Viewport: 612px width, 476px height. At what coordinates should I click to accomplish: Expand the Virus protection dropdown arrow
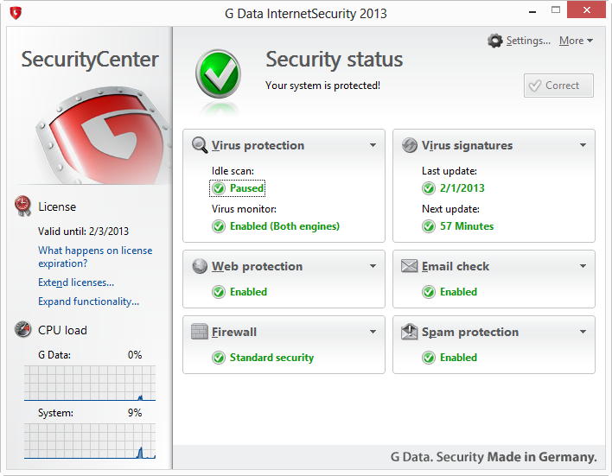click(x=373, y=145)
